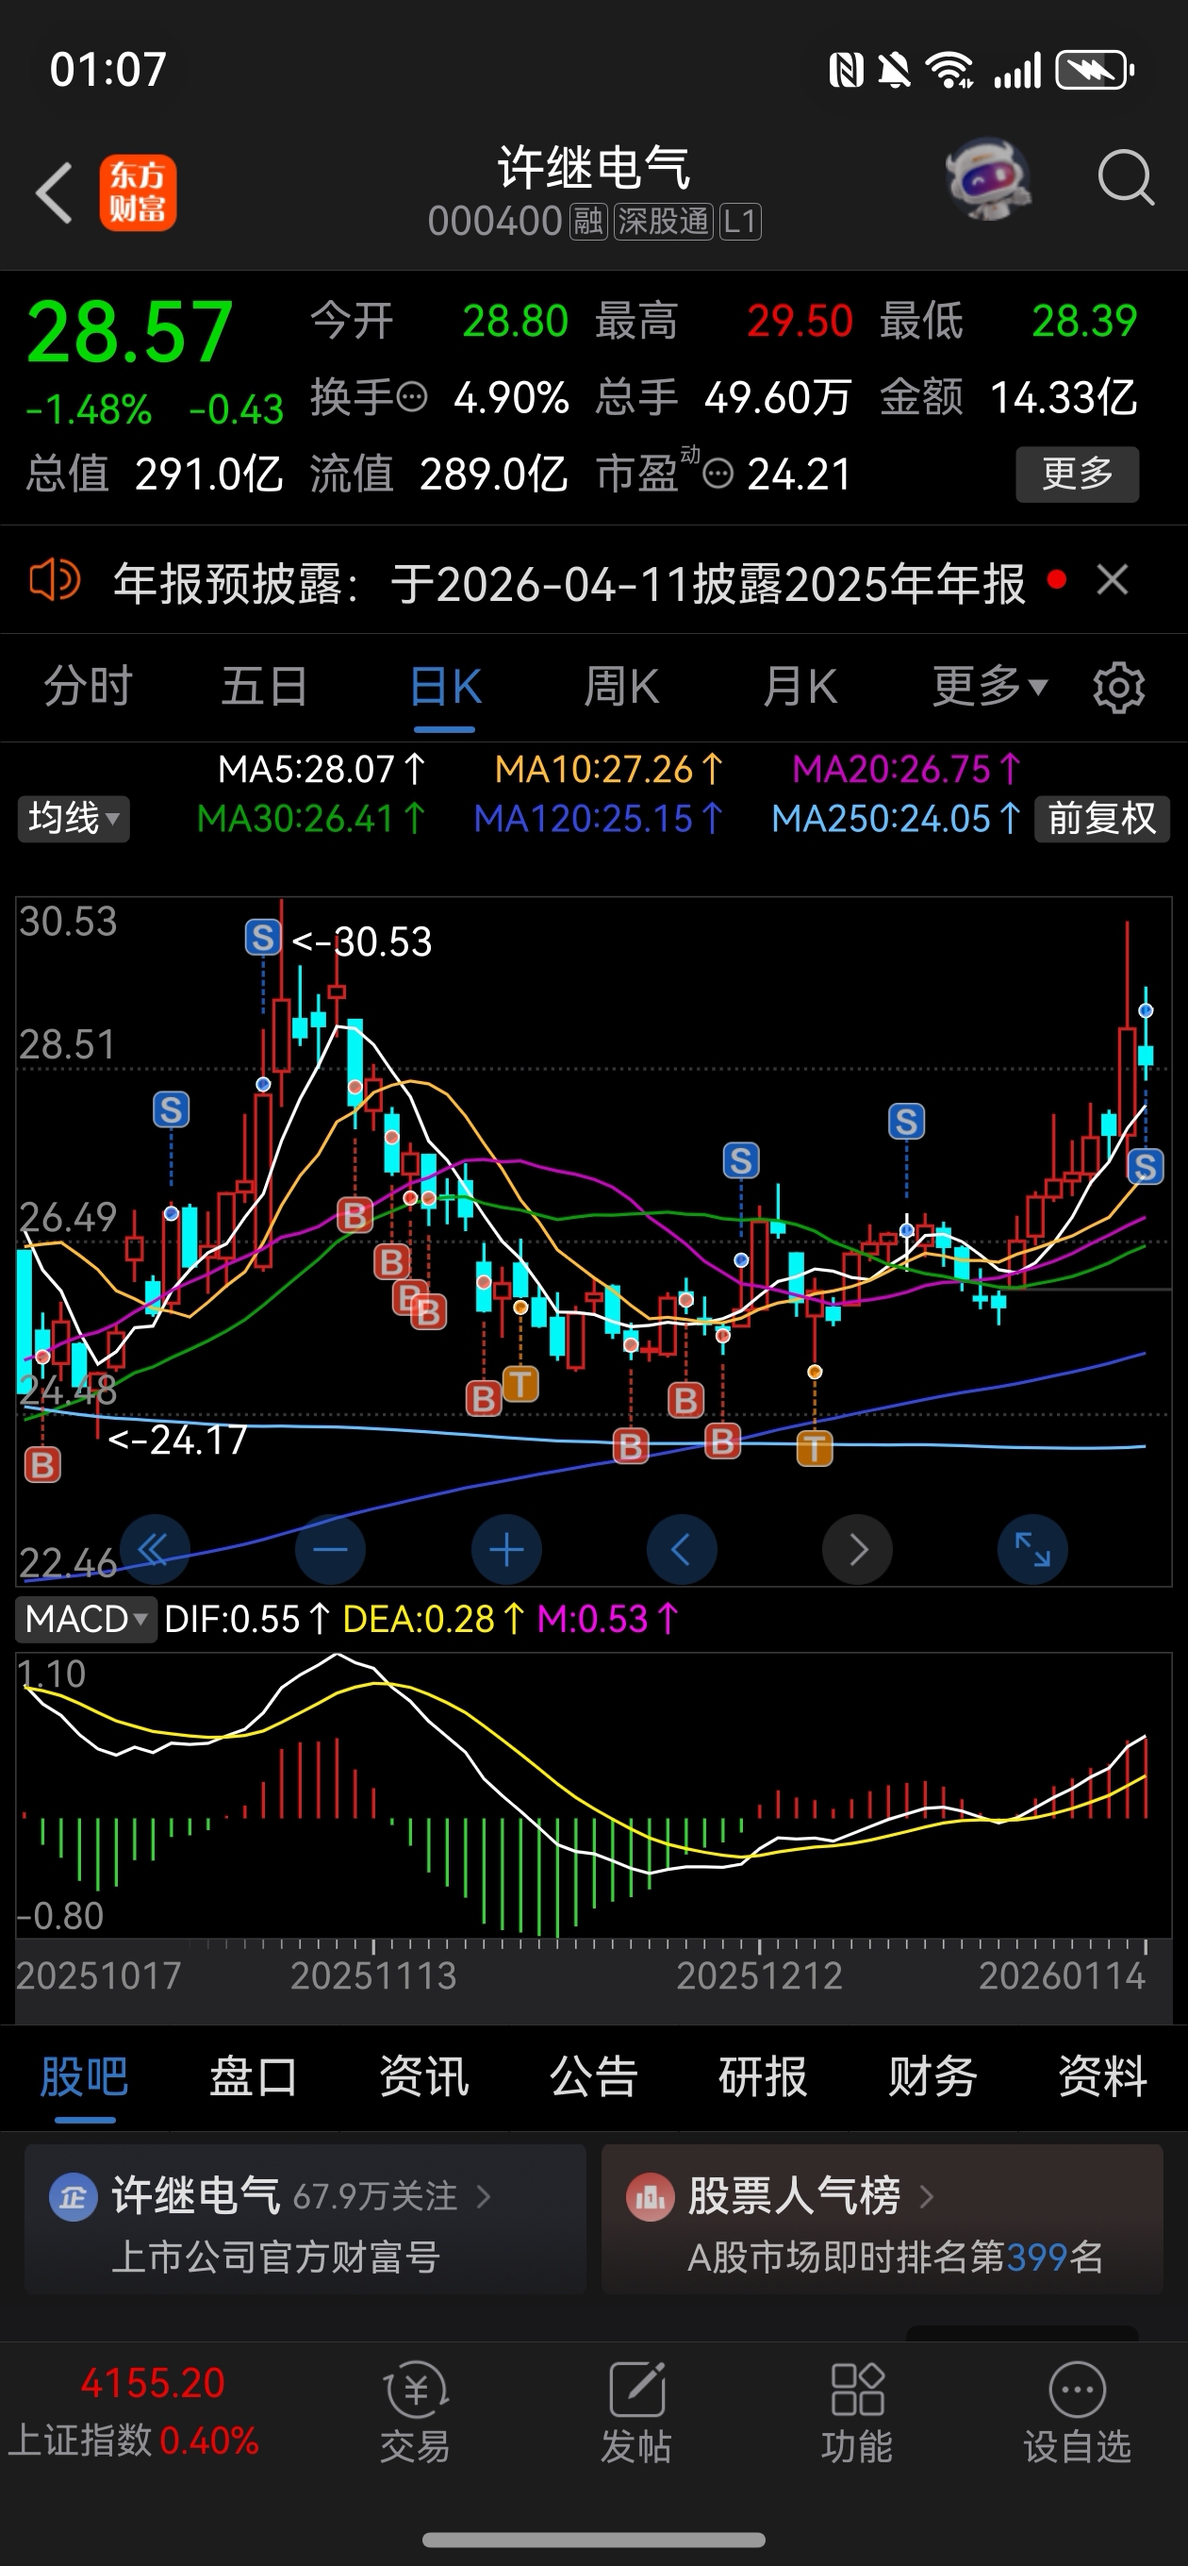Open the 盘口 tab
1188x2566 pixels.
click(253, 2078)
